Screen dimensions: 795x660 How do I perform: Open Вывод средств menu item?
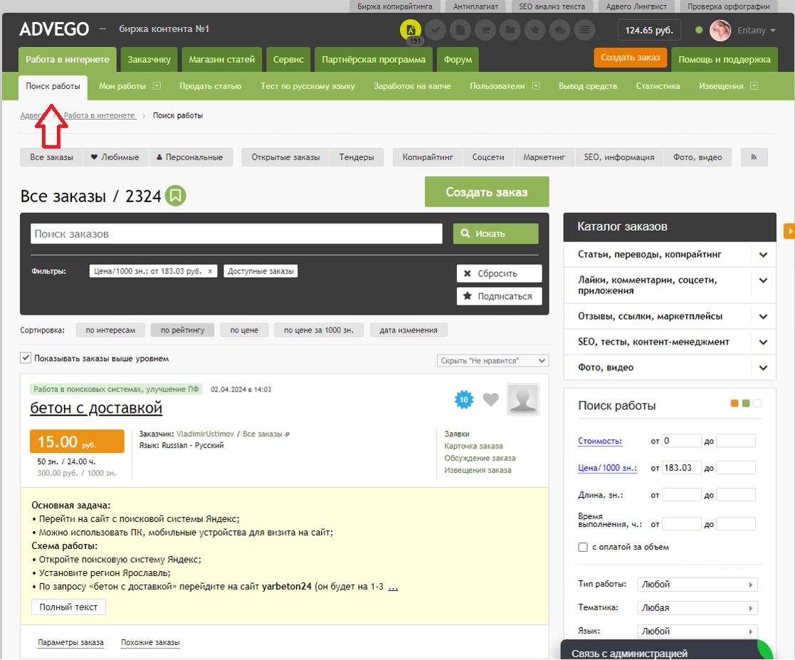(x=588, y=85)
